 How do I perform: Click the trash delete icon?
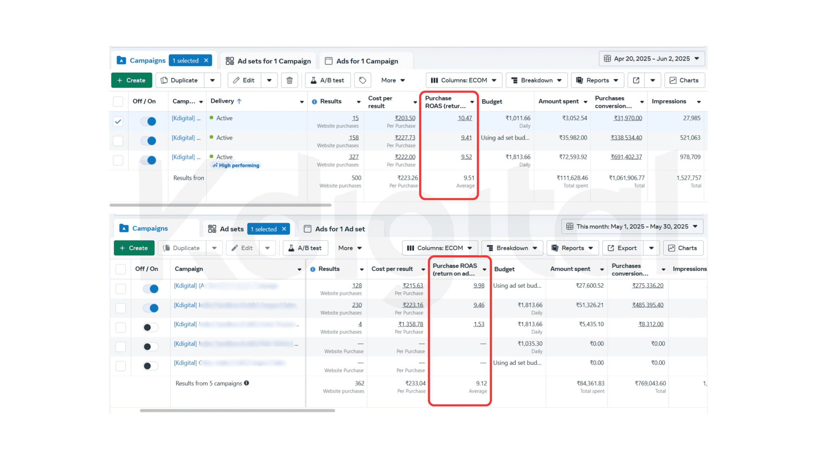tap(289, 80)
